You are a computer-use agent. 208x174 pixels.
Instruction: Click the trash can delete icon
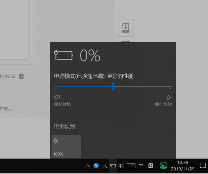tap(22, 76)
